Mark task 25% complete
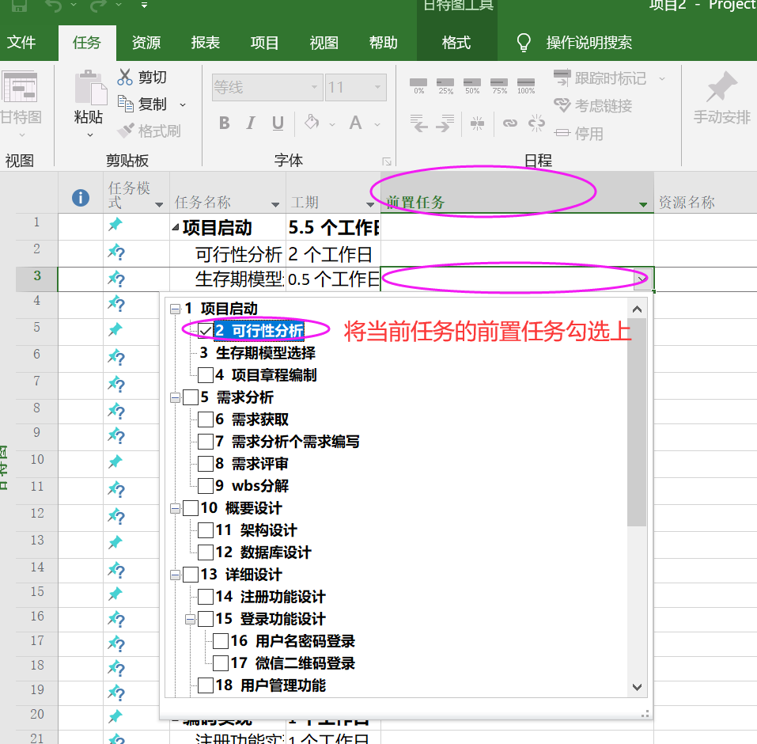 point(445,86)
